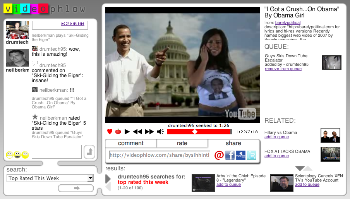The height and width of the screenshot is (199, 350).
Task: Insert the first smiley emoticon
Action: 10,154
